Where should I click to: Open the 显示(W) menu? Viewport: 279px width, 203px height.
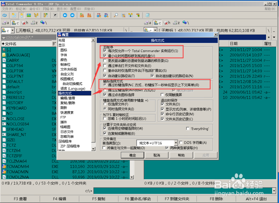[62, 9]
